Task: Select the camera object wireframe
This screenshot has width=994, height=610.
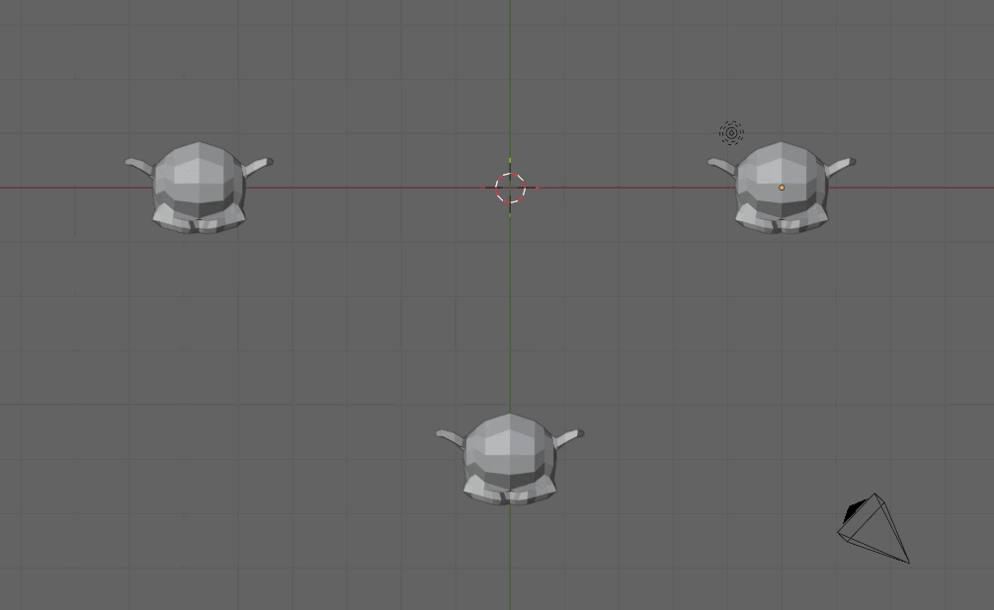Action: [x=874, y=528]
